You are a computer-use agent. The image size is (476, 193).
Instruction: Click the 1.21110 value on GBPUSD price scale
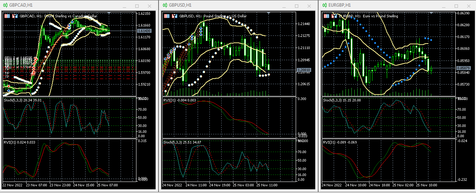point(303,48)
